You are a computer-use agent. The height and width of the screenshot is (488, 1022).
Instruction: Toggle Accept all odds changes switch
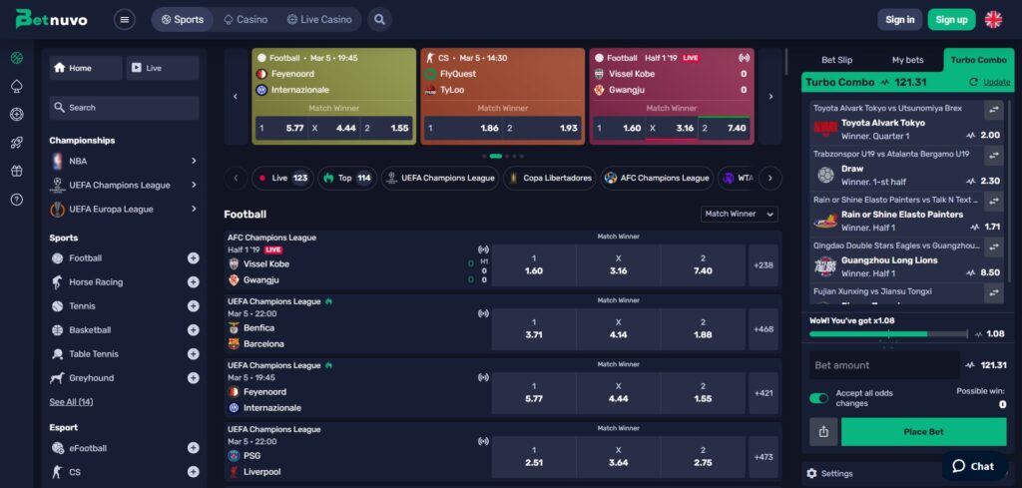818,398
